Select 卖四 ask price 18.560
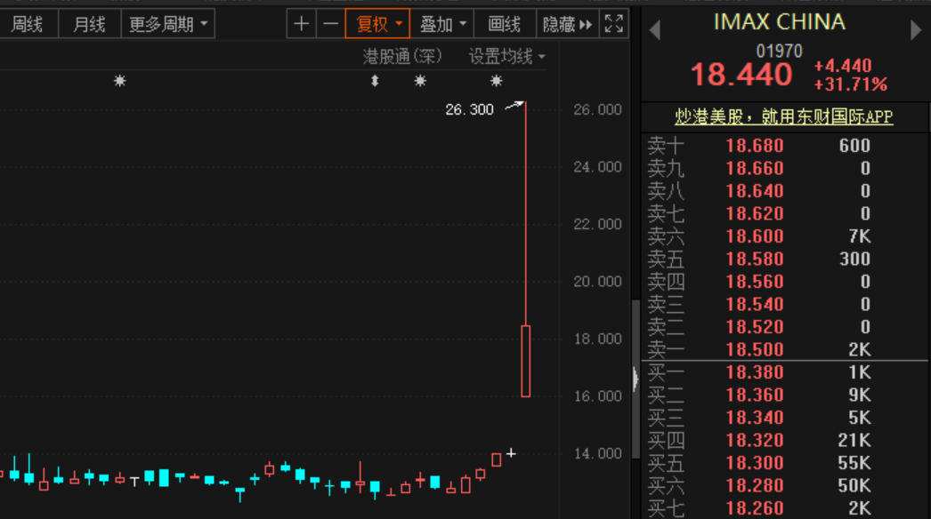This screenshot has height=519, width=931. coord(755,281)
